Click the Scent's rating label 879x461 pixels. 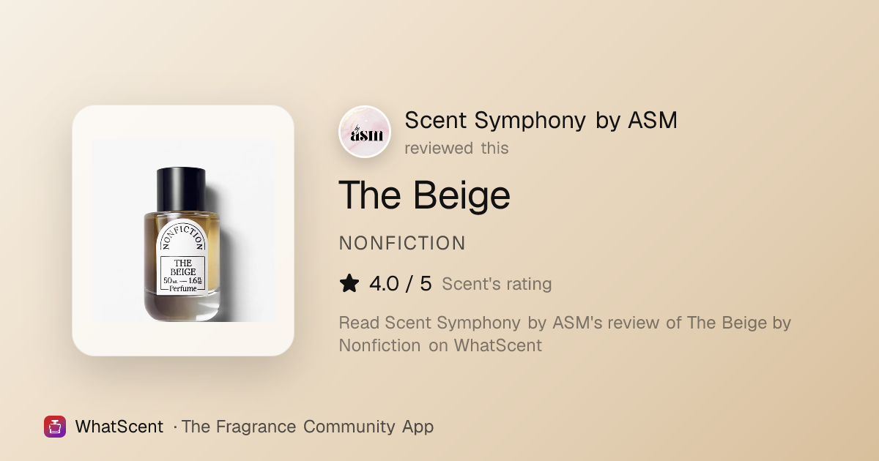click(497, 284)
